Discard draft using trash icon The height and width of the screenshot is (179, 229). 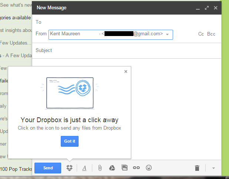point(197,168)
